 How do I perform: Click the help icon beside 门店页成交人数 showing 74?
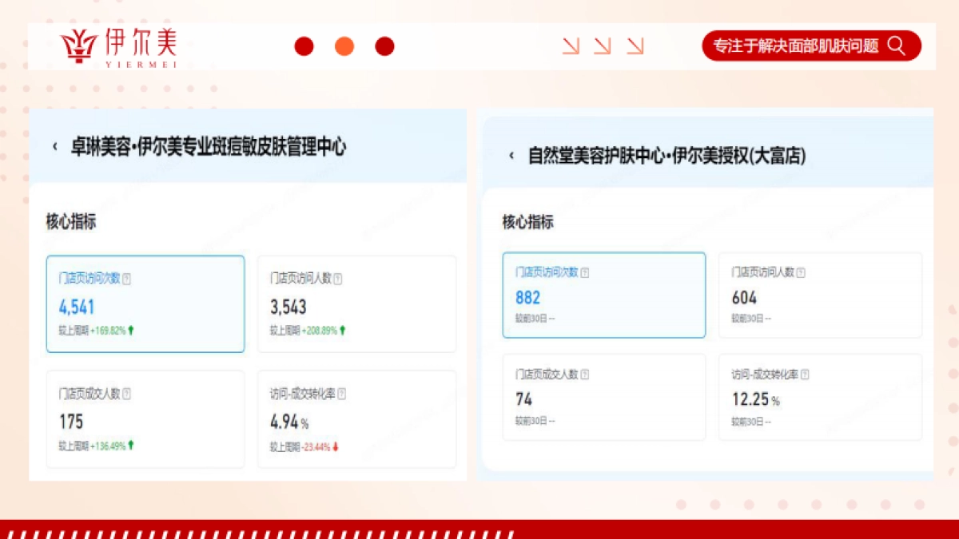[584, 375]
